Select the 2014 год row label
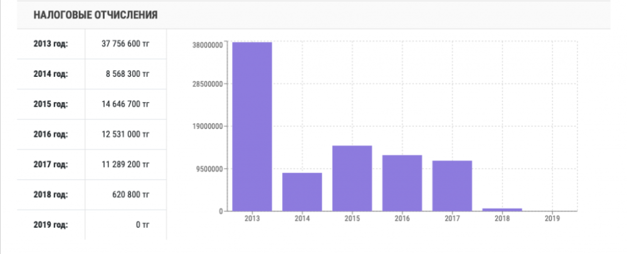The image size is (627, 254). (50, 74)
